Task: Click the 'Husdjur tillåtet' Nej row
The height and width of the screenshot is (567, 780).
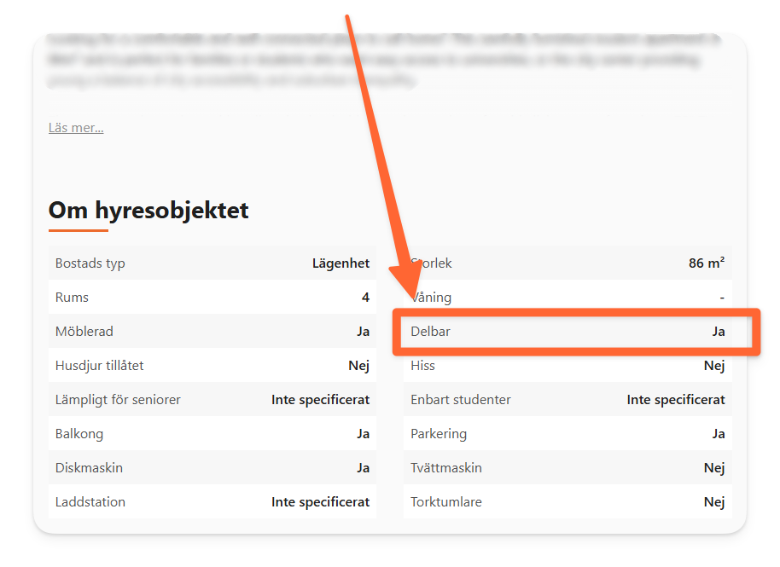Action: (x=212, y=366)
